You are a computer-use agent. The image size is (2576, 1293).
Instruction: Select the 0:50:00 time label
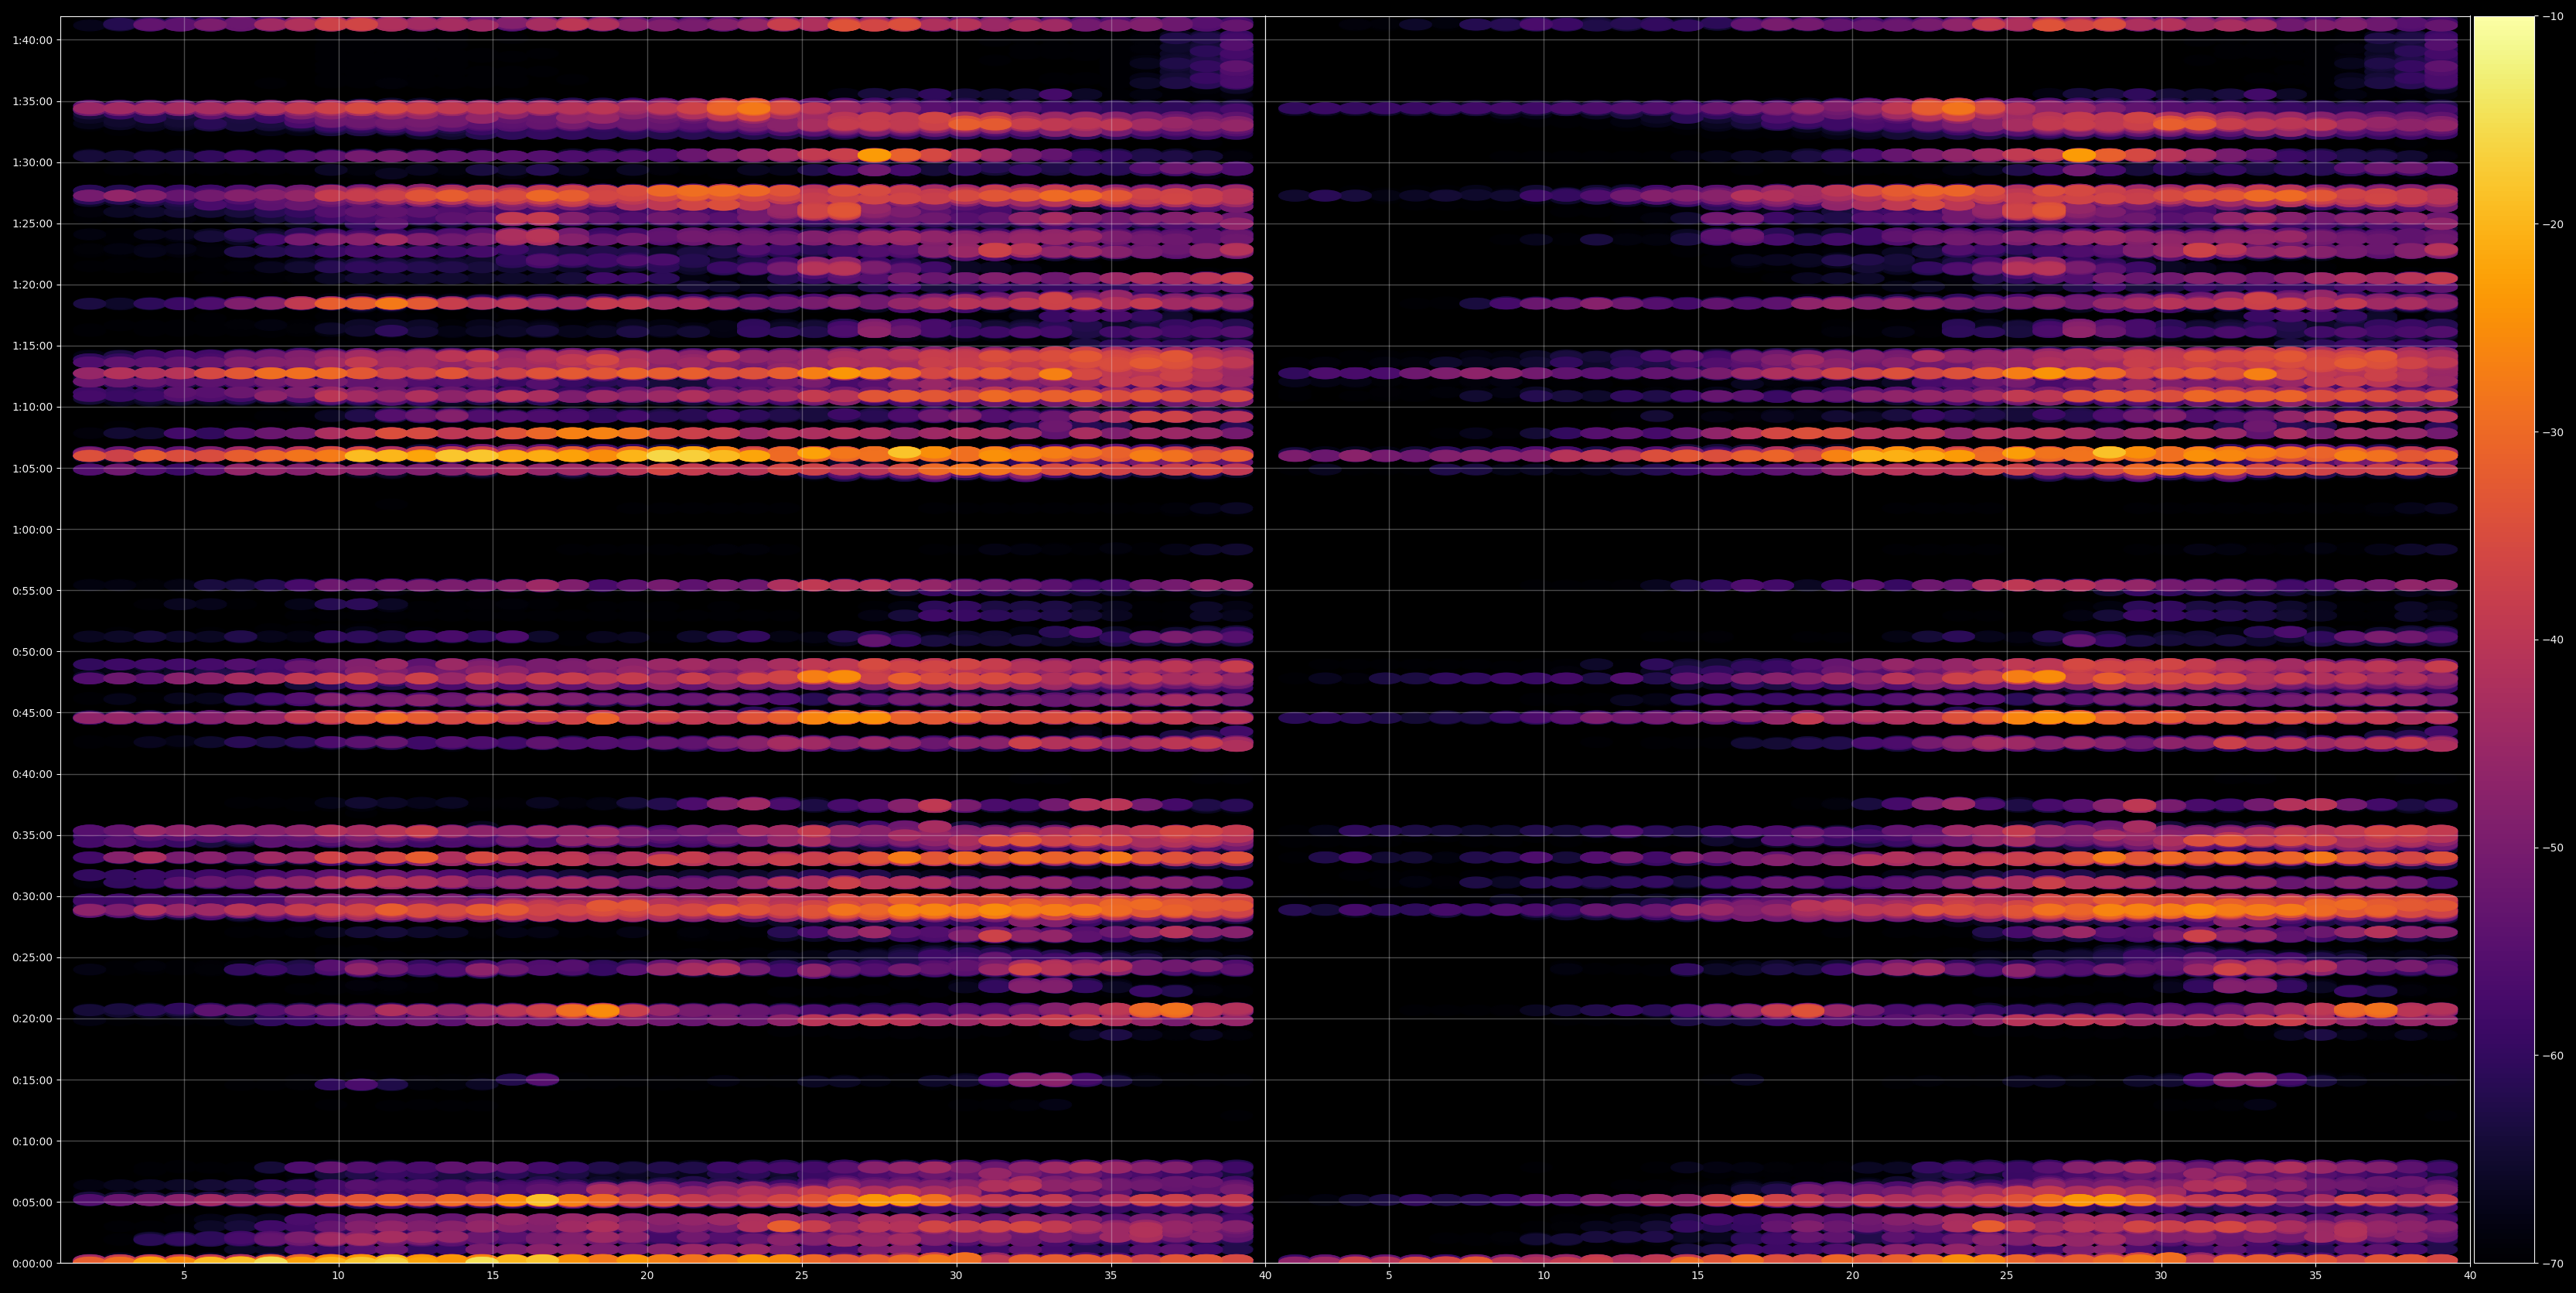tap(32, 652)
